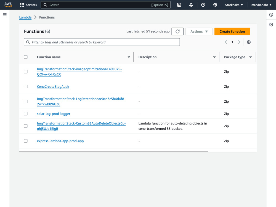Focus the filter by tags field
This screenshot has width=276, height=207.
pos(102,42)
